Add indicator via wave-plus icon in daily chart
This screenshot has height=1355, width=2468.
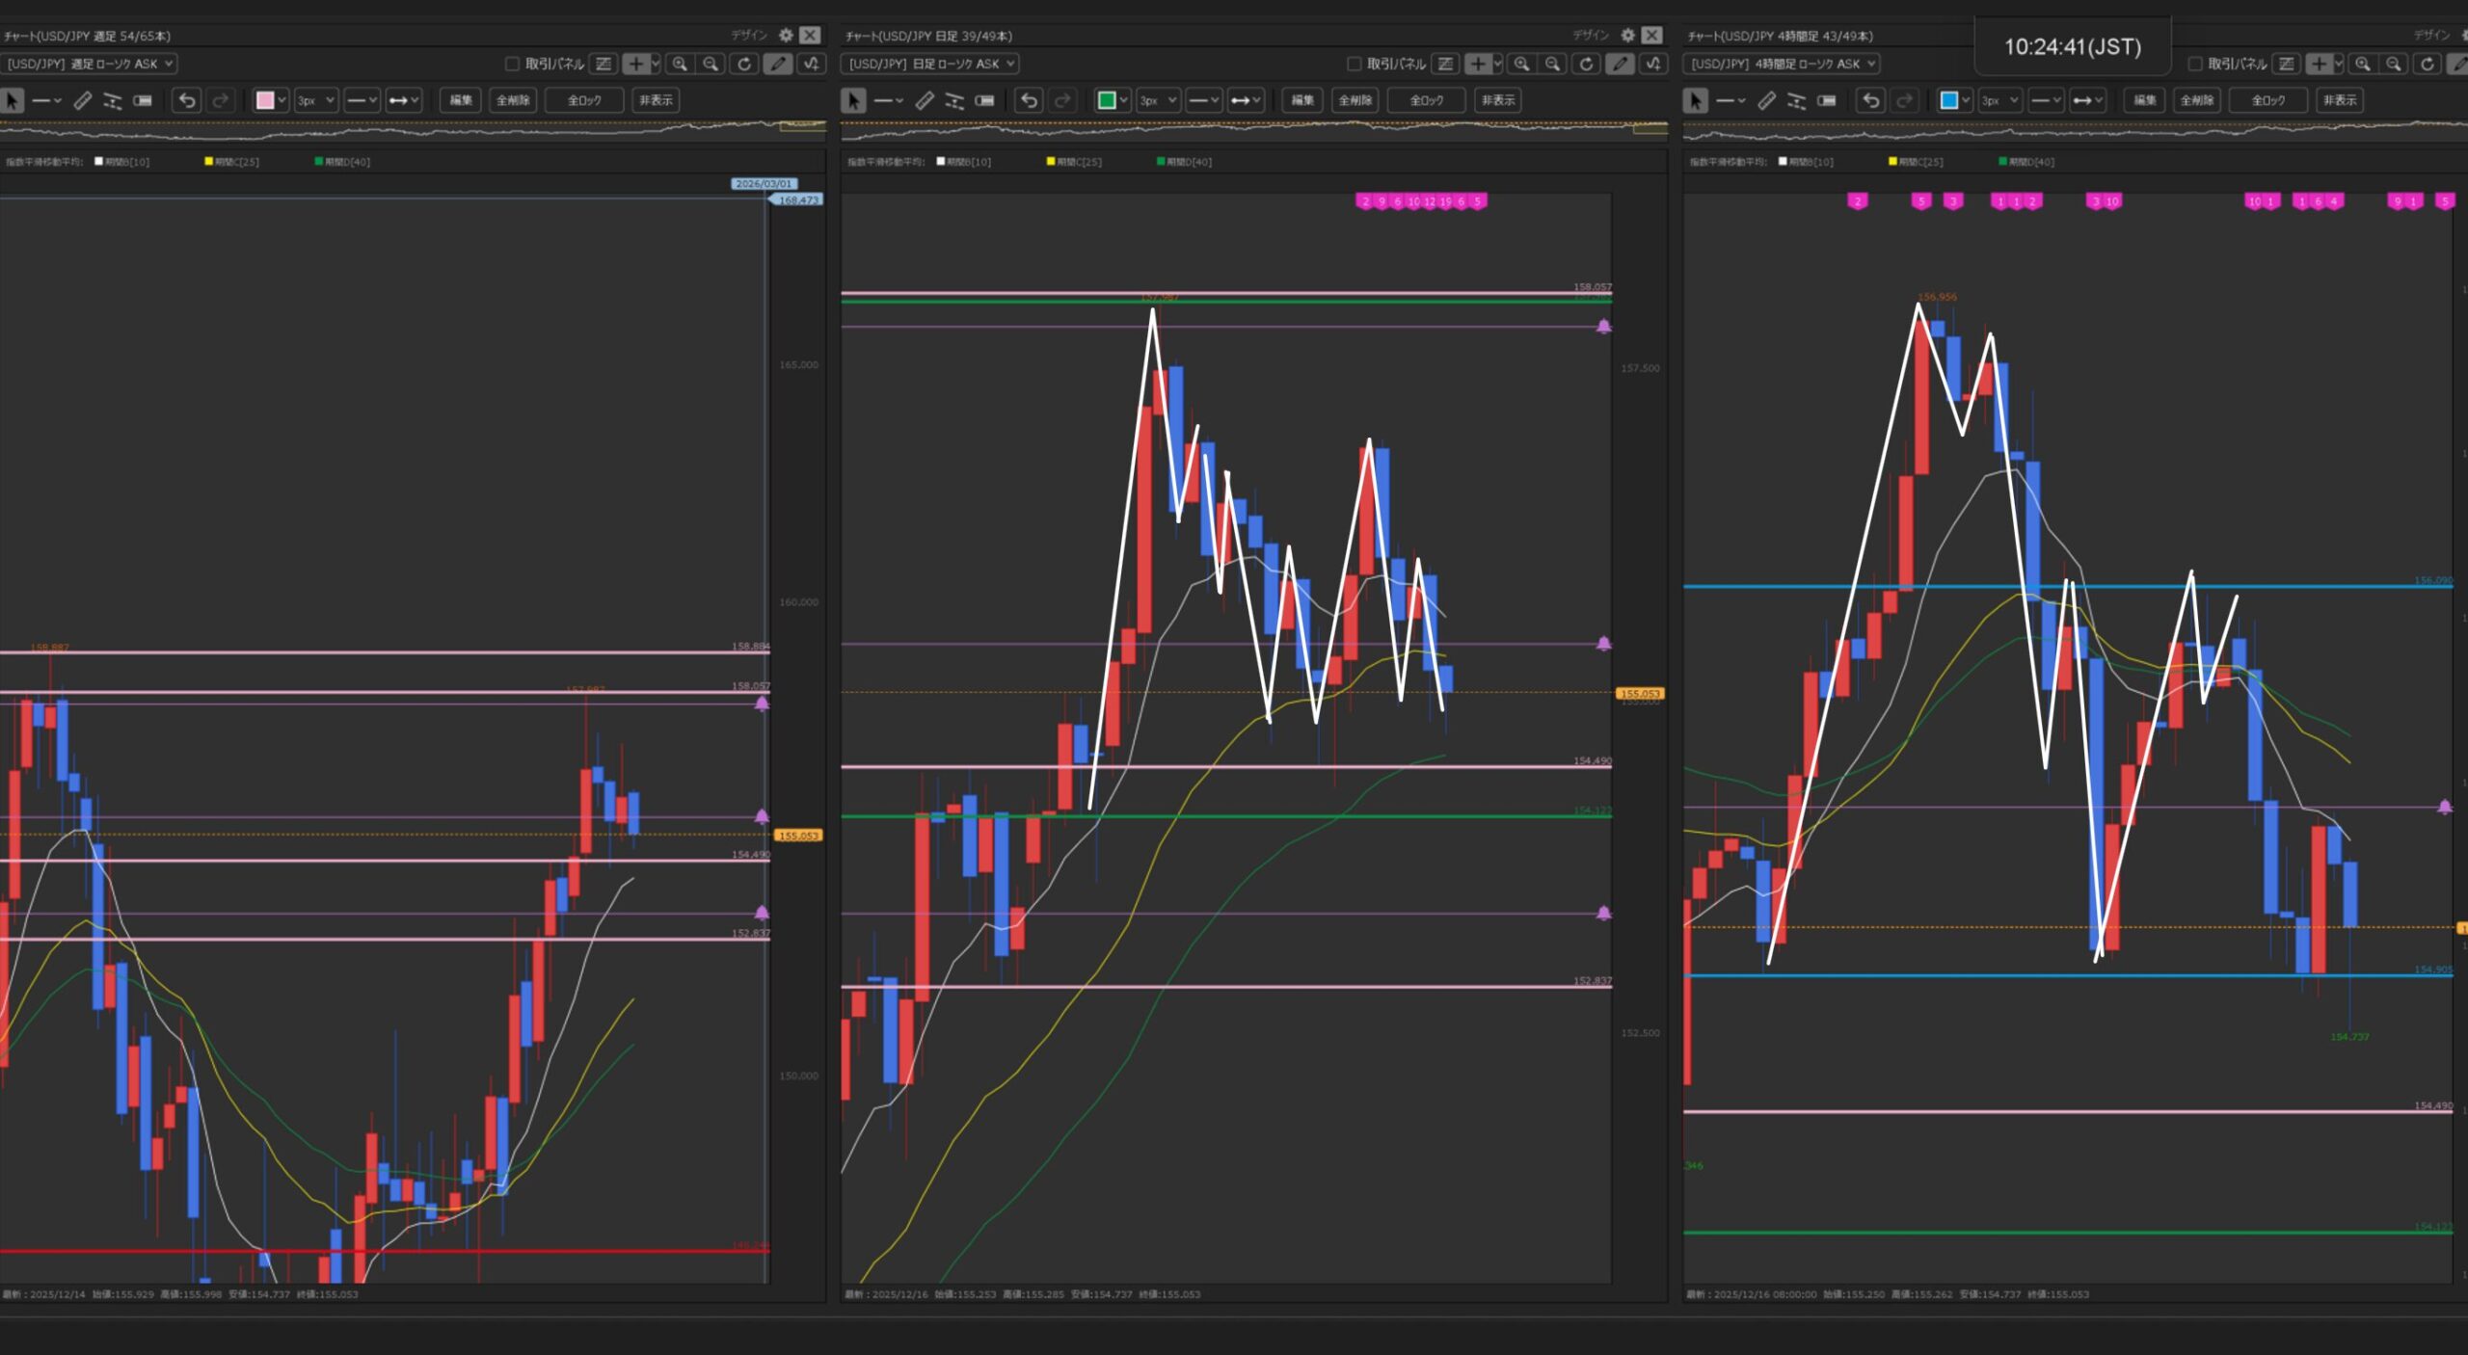[1654, 64]
